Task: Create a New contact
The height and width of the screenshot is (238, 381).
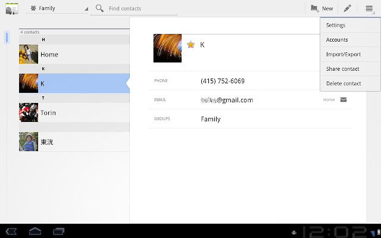Action: point(321,8)
